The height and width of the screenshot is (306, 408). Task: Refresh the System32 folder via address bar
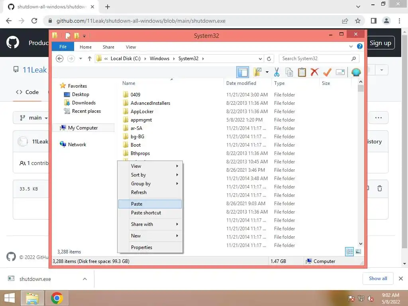click(x=269, y=59)
